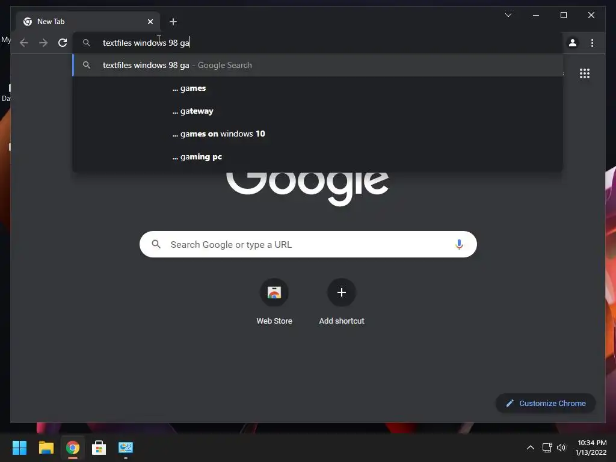Maximize the Chrome window
Viewport: 616px width, 462px height.
563,15
